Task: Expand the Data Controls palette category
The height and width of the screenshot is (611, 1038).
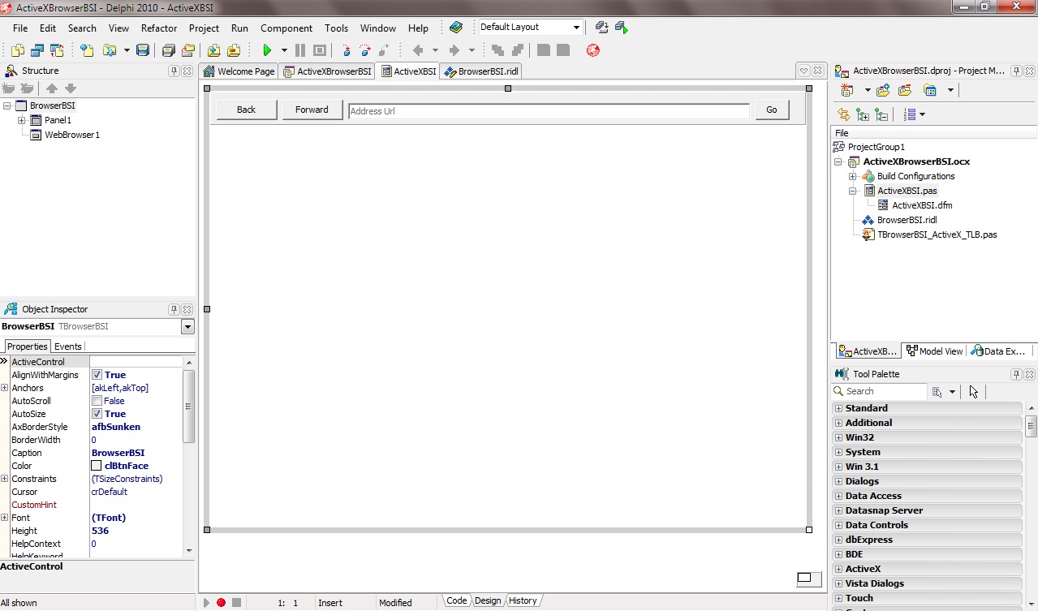Action: (838, 525)
